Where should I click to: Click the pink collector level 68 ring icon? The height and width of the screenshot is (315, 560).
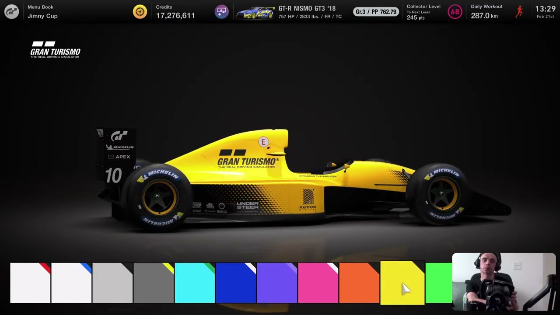click(455, 12)
